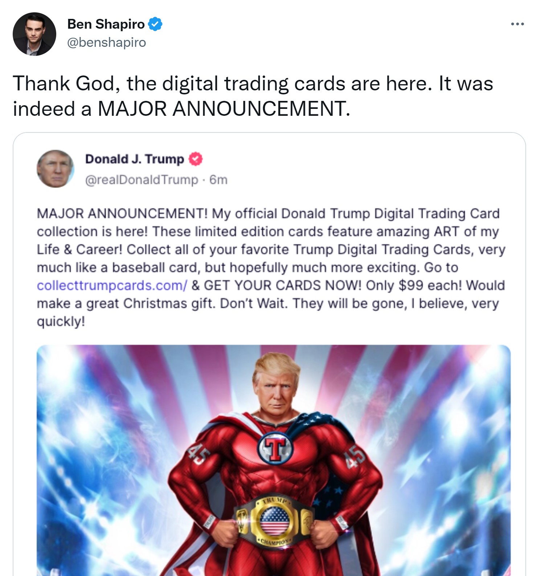Open the collecttrumpcards.com/ link
The image size is (537, 576).
[x=112, y=285]
